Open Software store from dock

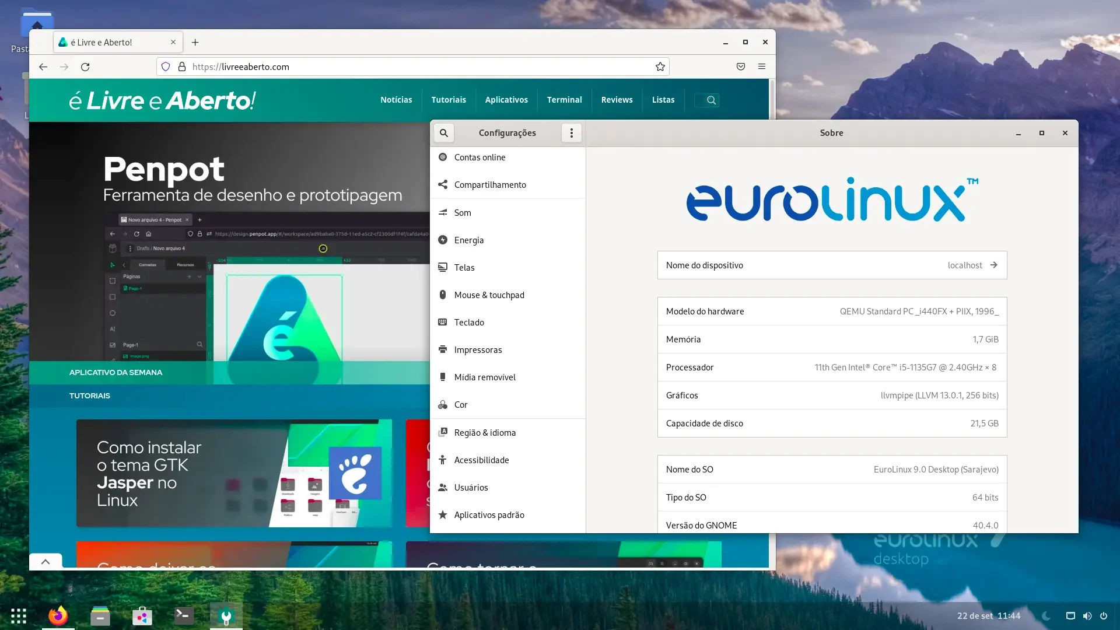coord(142,616)
